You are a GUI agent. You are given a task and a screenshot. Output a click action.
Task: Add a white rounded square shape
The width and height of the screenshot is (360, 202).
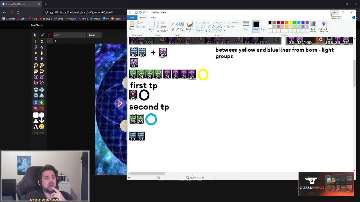36,115
